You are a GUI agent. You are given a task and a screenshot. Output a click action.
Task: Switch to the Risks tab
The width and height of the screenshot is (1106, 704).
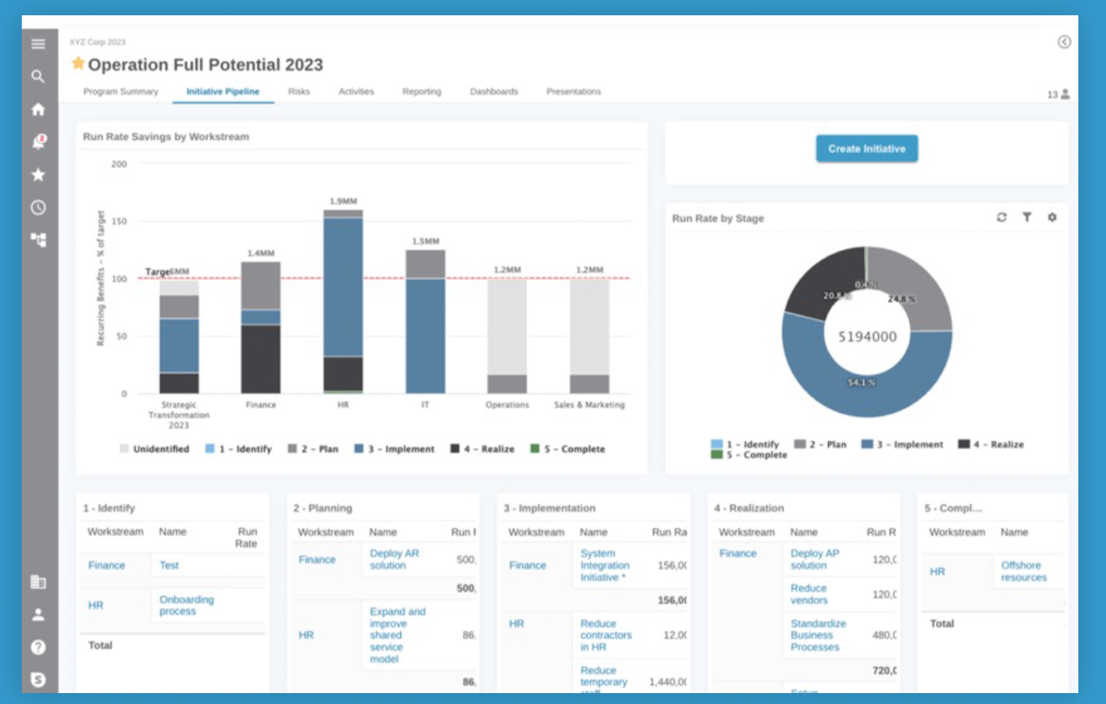click(x=298, y=92)
